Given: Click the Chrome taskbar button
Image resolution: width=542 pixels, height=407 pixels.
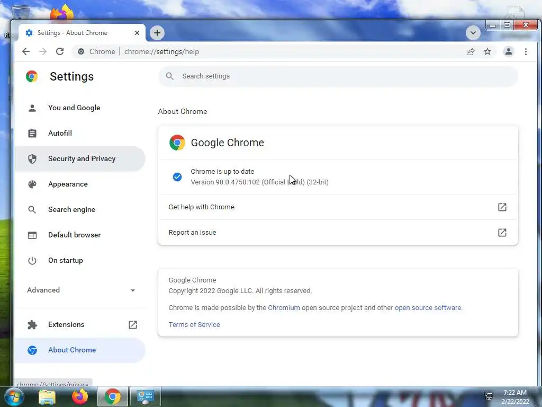Looking at the screenshot, I should pyautogui.click(x=113, y=396).
